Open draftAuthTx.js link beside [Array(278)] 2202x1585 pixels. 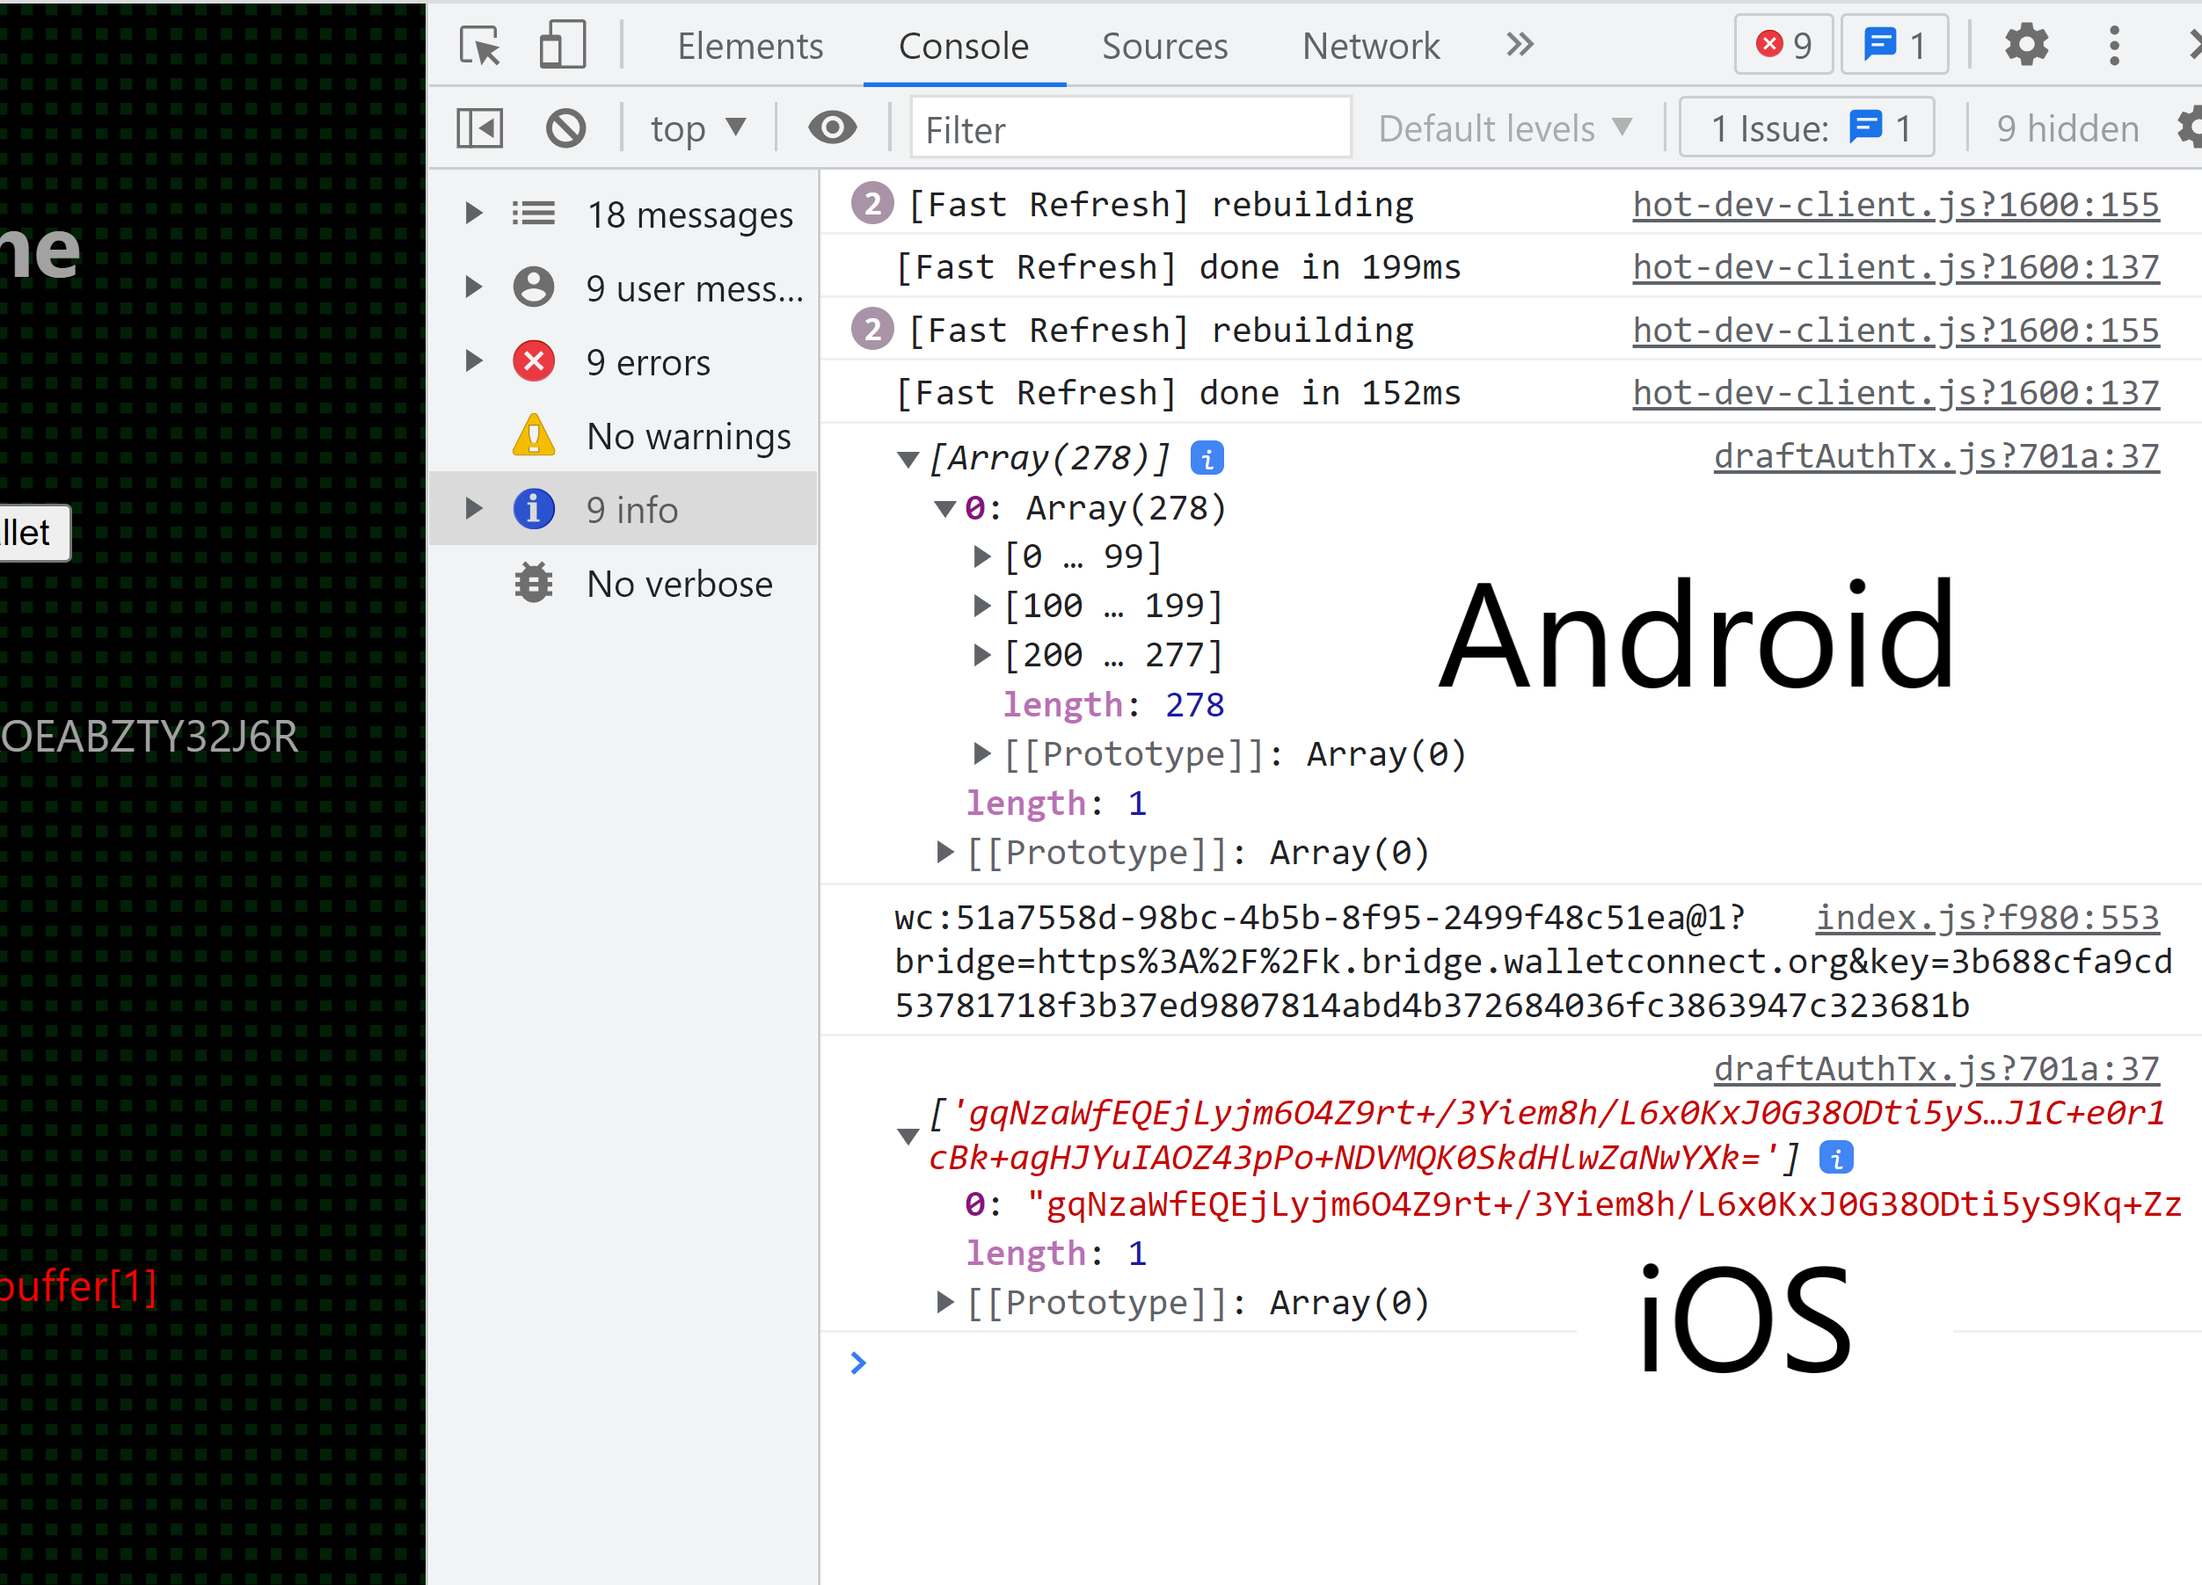(1936, 456)
